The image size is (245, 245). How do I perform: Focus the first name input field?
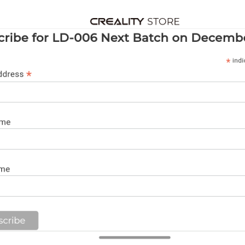tap(122, 139)
